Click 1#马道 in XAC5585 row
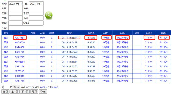The height and width of the screenshot is (96, 172). (106, 38)
